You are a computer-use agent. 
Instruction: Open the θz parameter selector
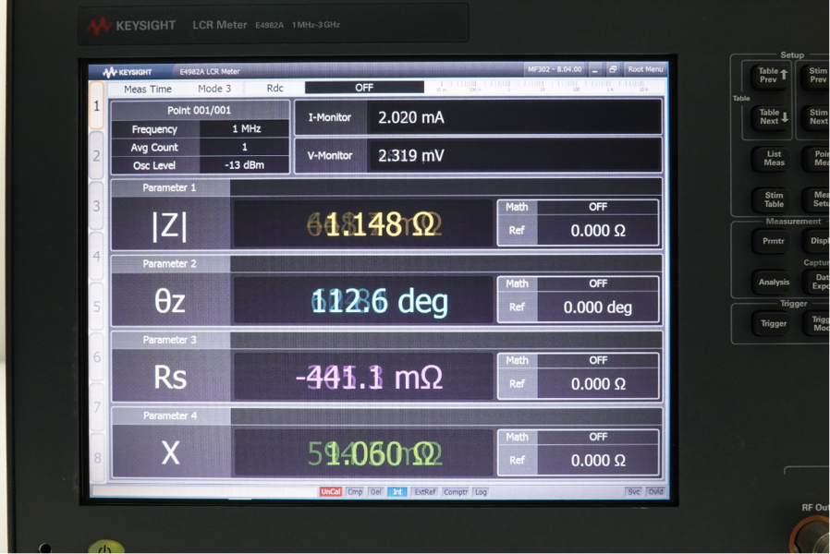(170, 302)
